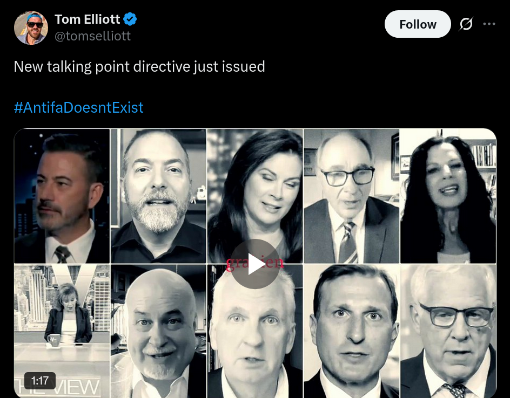Open the Grok slashed-circle icon
The height and width of the screenshot is (398, 510).
tap(466, 24)
